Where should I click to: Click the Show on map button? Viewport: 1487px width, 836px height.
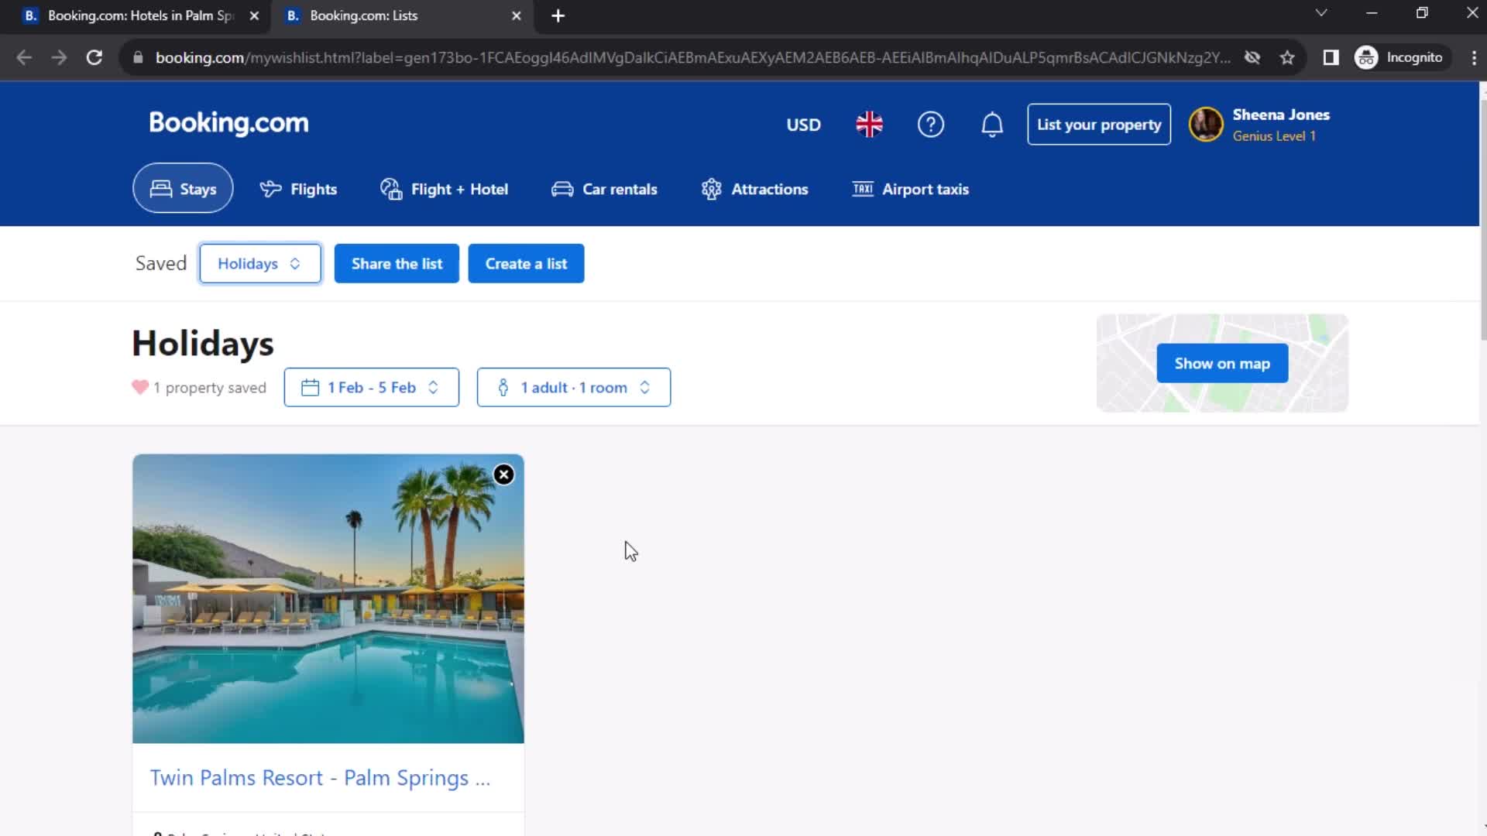click(1221, 363)
